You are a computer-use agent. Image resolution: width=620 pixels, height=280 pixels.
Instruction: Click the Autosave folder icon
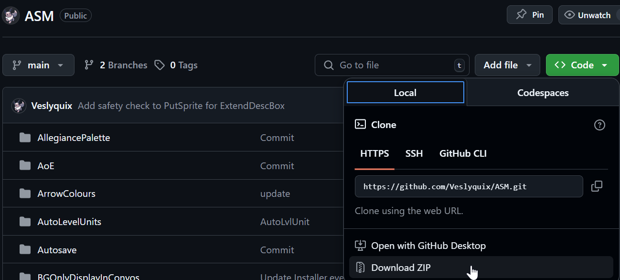coord(25,250)
